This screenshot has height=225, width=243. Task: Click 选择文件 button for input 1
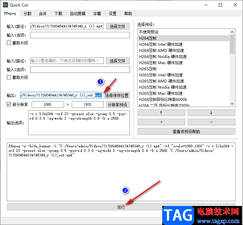[x=118, y=26]
